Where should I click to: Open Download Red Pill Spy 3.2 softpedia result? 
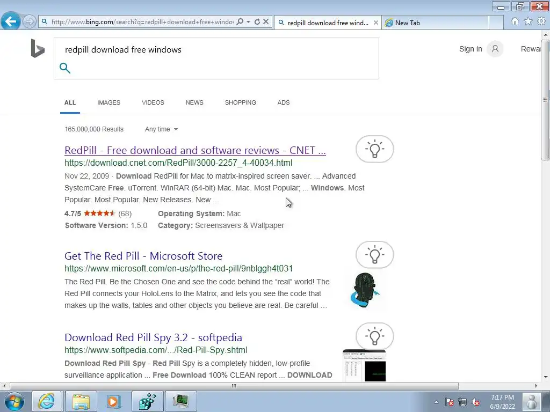click(x=153, y=338)
